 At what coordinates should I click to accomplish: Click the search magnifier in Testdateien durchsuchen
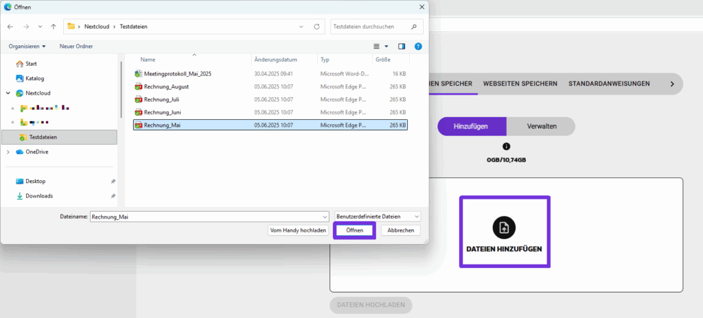click(414, 27)
